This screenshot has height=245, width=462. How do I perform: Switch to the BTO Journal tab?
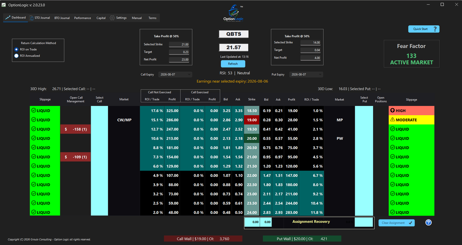pos(62,18)
